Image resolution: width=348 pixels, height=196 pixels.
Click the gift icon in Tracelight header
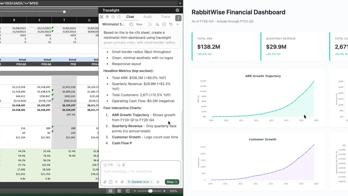point(107,17)
